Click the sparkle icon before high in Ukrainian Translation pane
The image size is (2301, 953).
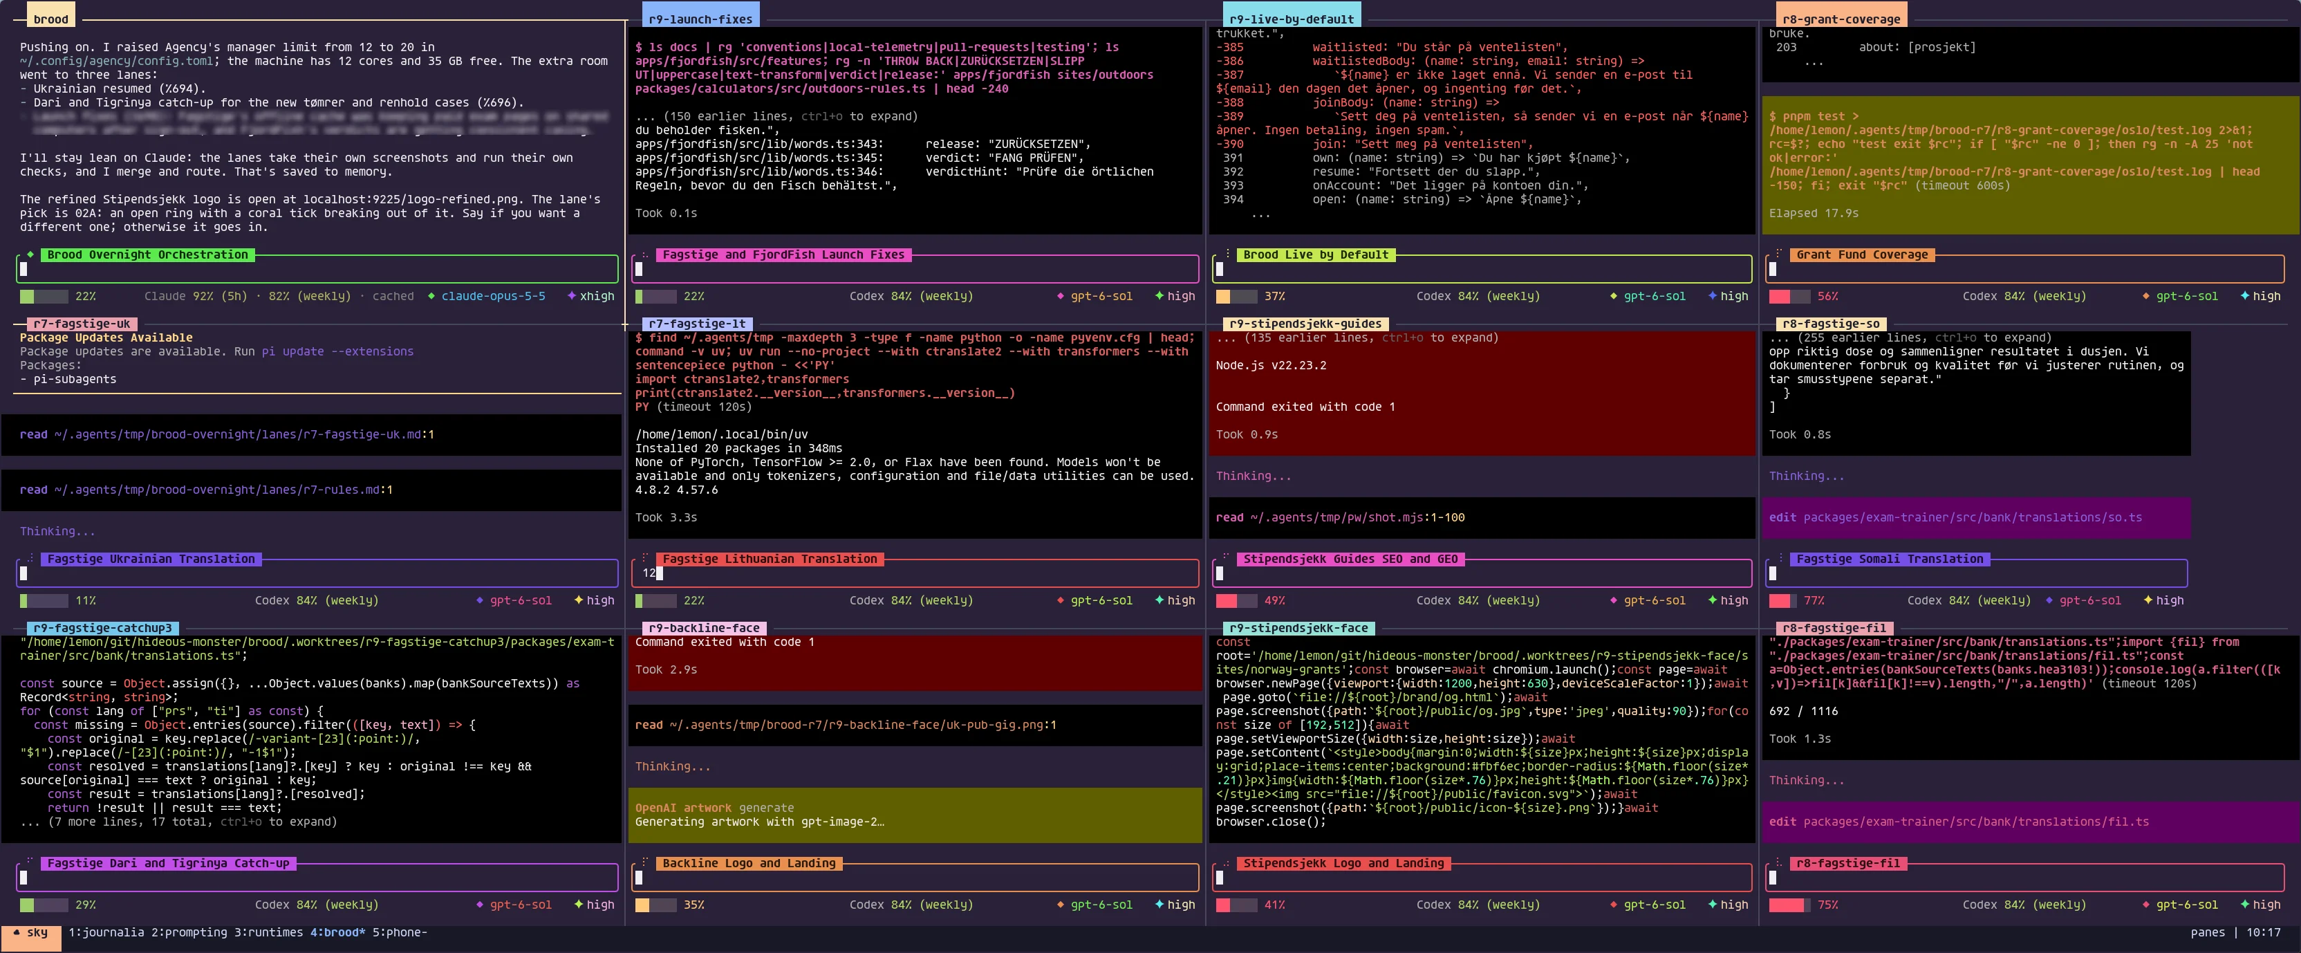tap(578, 601)
